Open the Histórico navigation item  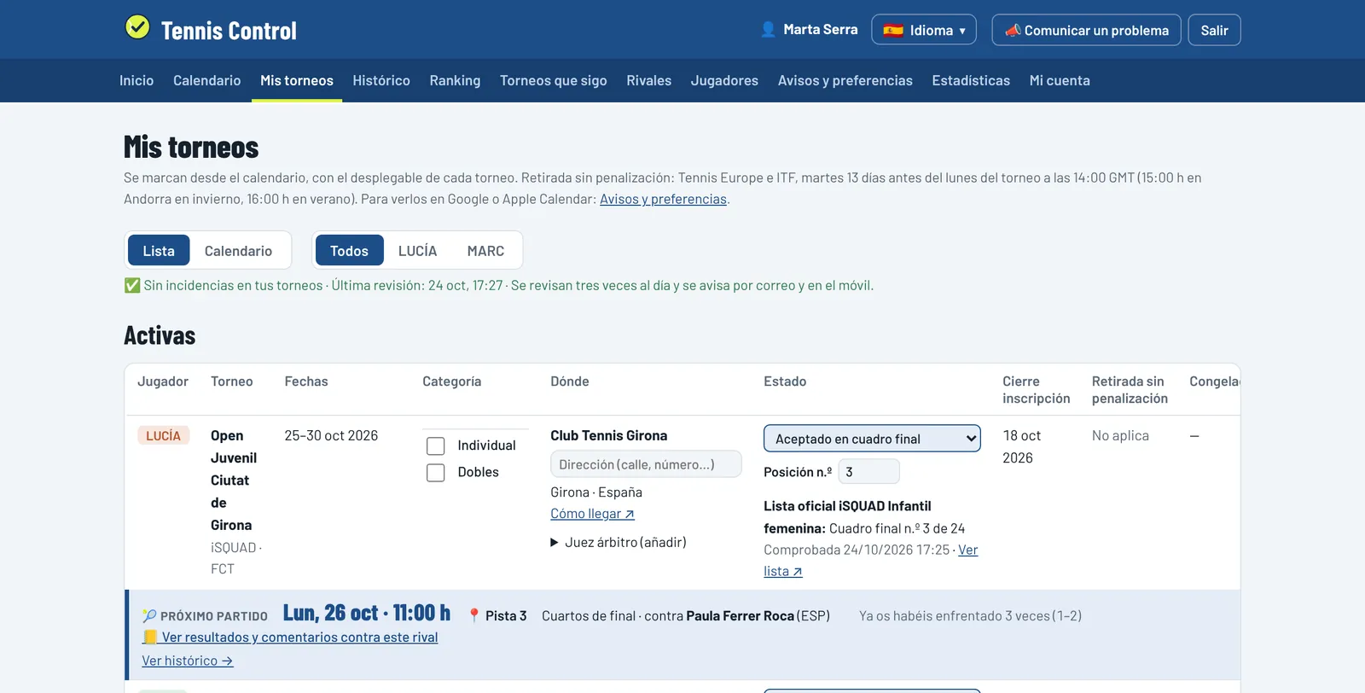point(381,80)
